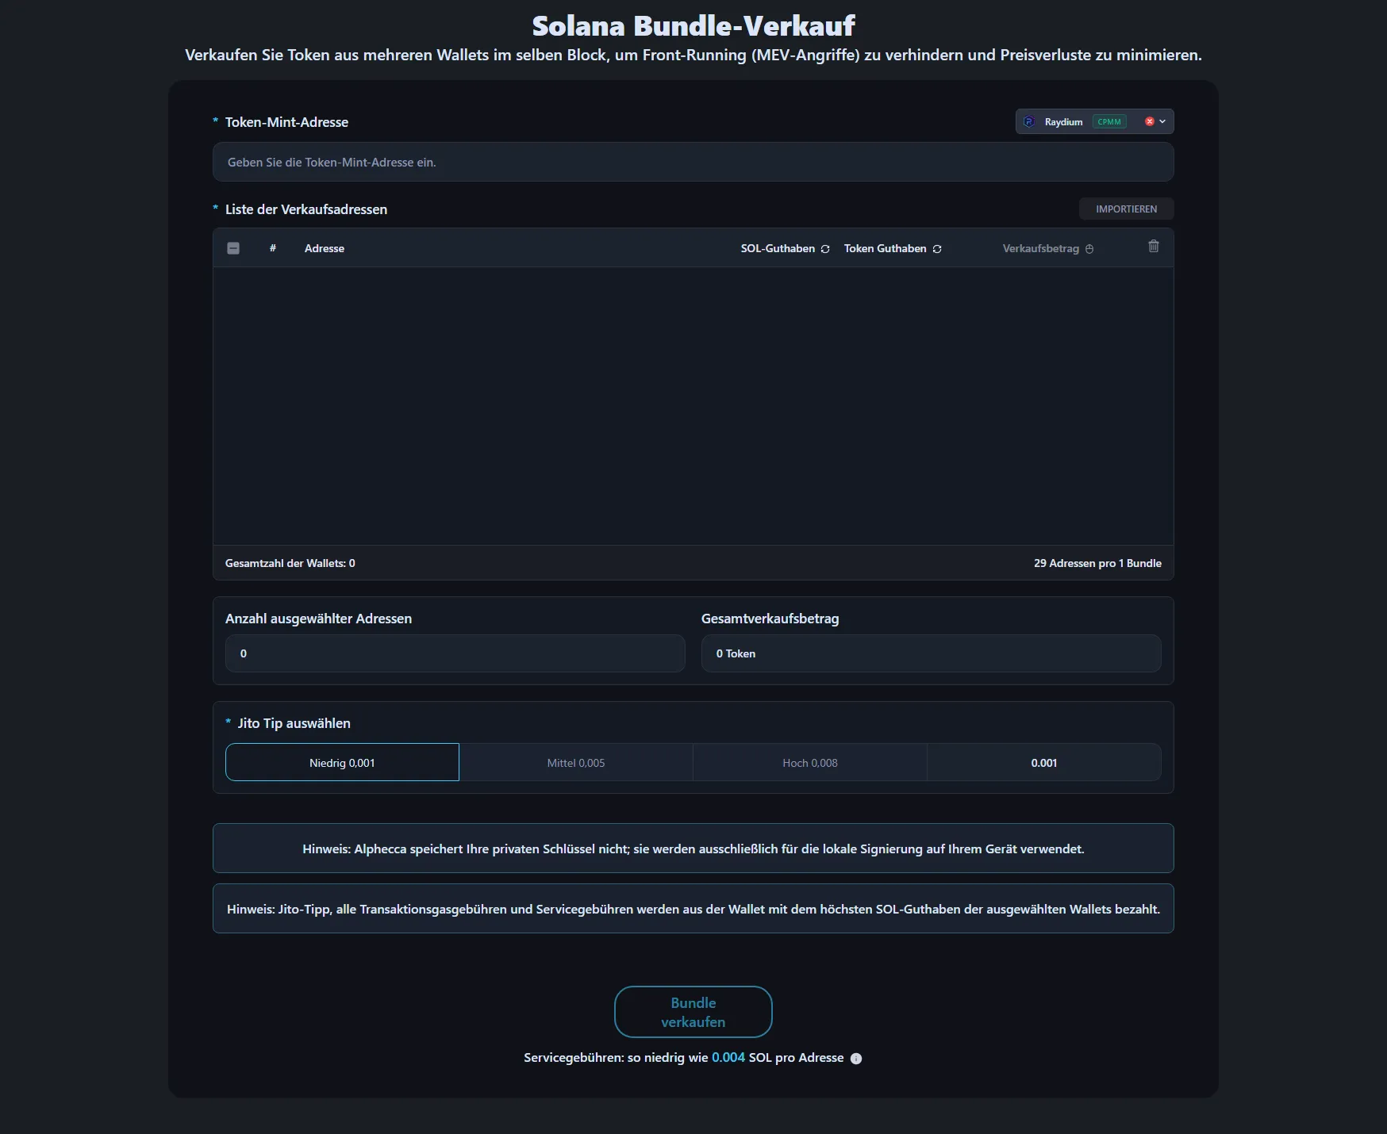1387x1134 pixels.
Task: Click the info icon next to service fee
Action: (856, 1058)
